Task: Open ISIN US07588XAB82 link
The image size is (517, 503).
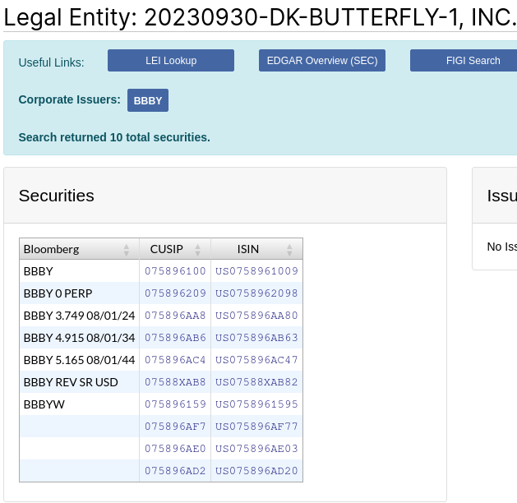Action: pyautogui.click(x=256, y=382)
